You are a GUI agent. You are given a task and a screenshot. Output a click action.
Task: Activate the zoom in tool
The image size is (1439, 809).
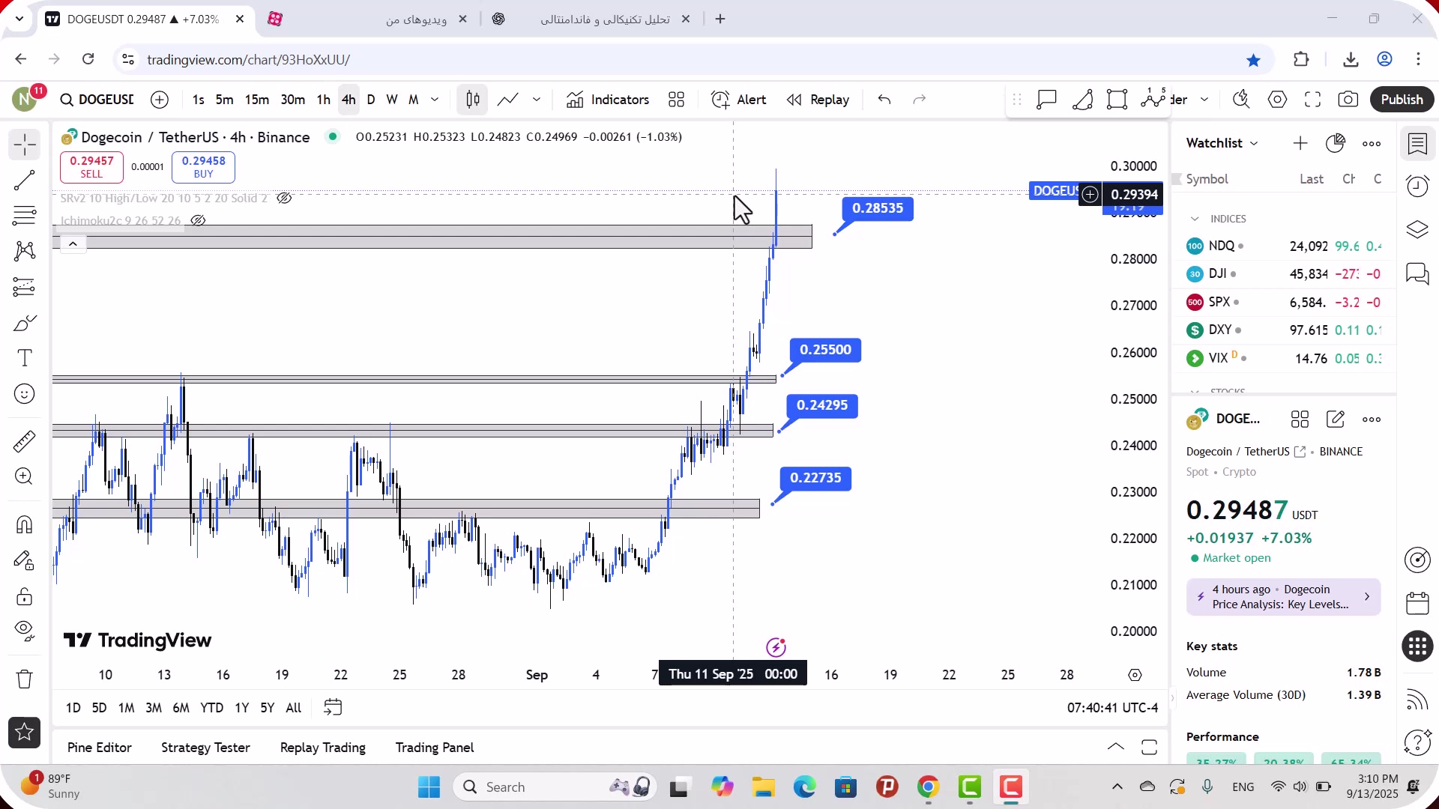(25, 476)
